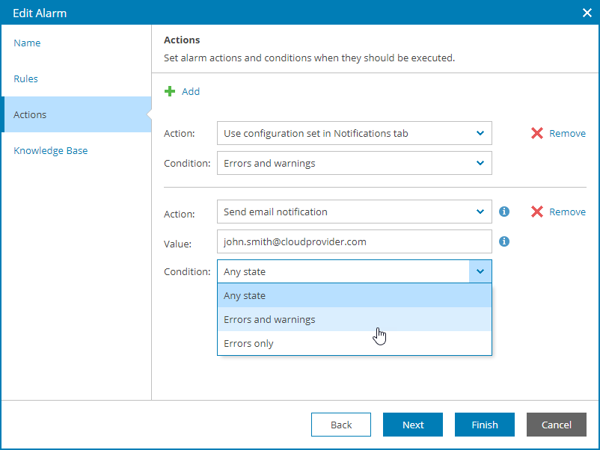Switch to the Name section
Viewport: 600px width, 450px height.
(27, 43)
